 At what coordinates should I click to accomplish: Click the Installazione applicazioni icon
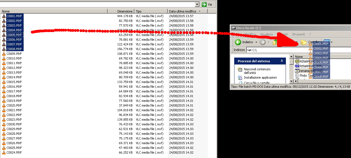click(240, 78)
